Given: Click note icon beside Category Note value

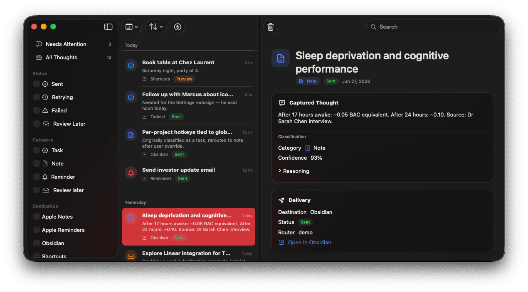Looking at the screenshot, I should tap(308, 148).
